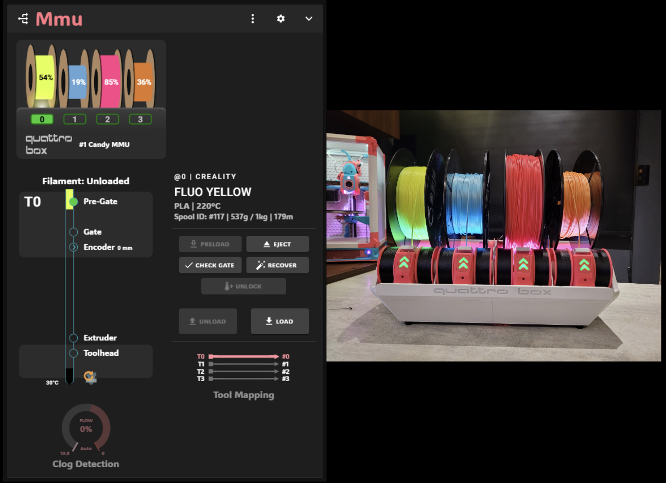Screen dimensions: 666x483
Task: Click the quattro box logo
Action: point(48,144)
